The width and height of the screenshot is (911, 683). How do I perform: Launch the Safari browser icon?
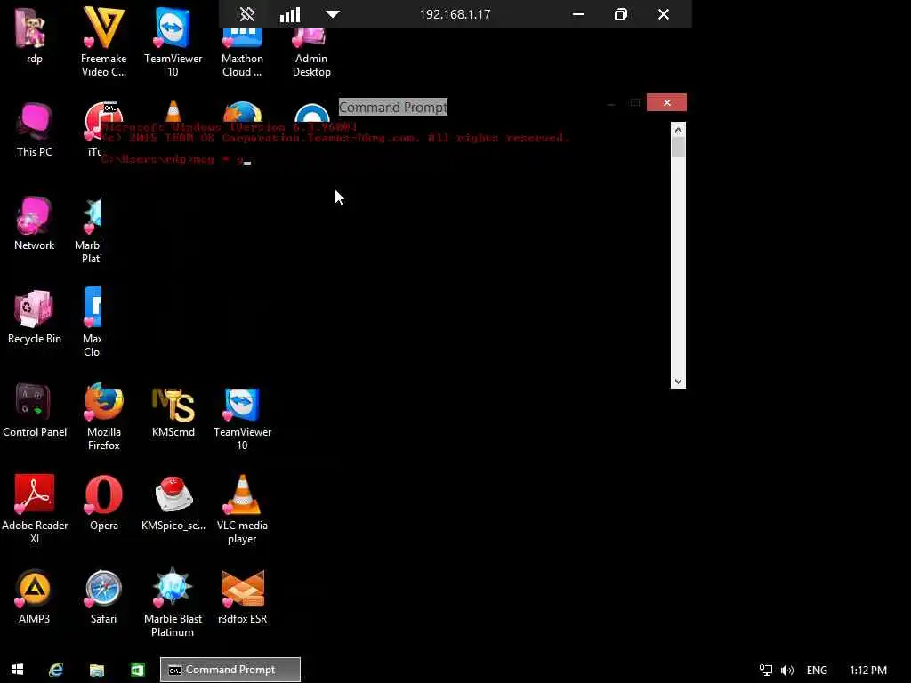click(103, 597)
